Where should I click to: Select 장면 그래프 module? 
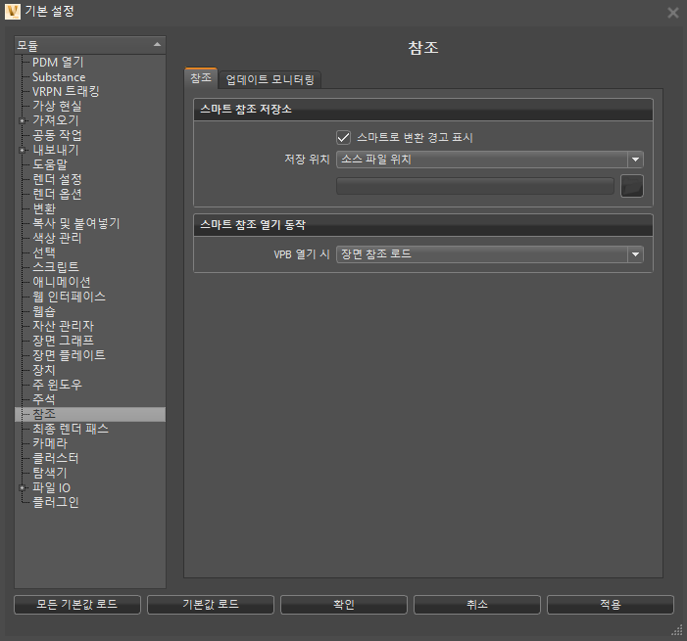click(63, 341)
